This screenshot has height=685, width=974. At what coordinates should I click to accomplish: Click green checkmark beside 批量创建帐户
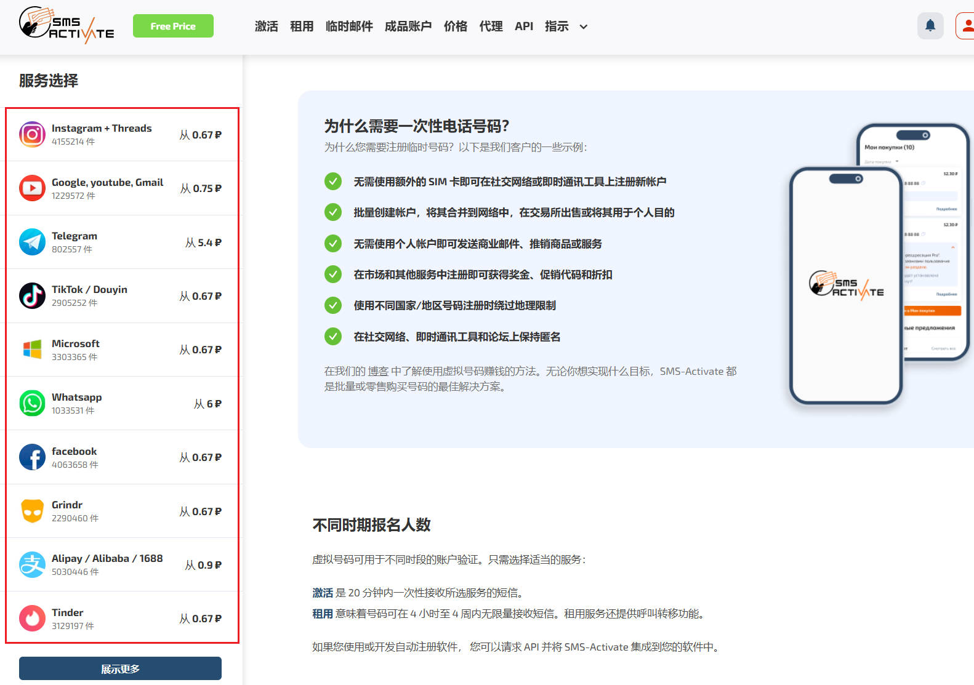point(333,212)
